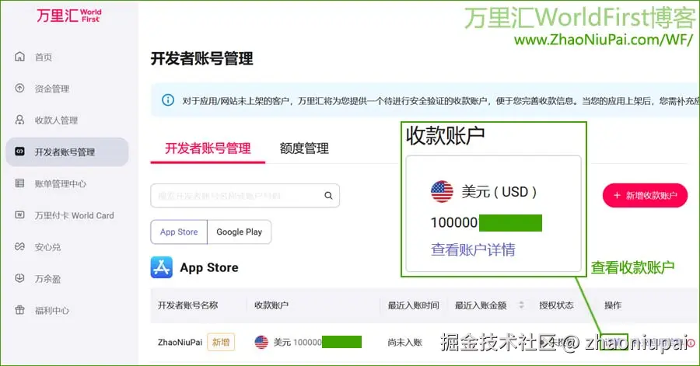Select 开发者账号管理 in the sidebar
This screenshot has height=366, width=700.
point(68,152)
